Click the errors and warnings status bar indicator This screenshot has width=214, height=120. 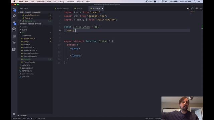click(30, 119)
